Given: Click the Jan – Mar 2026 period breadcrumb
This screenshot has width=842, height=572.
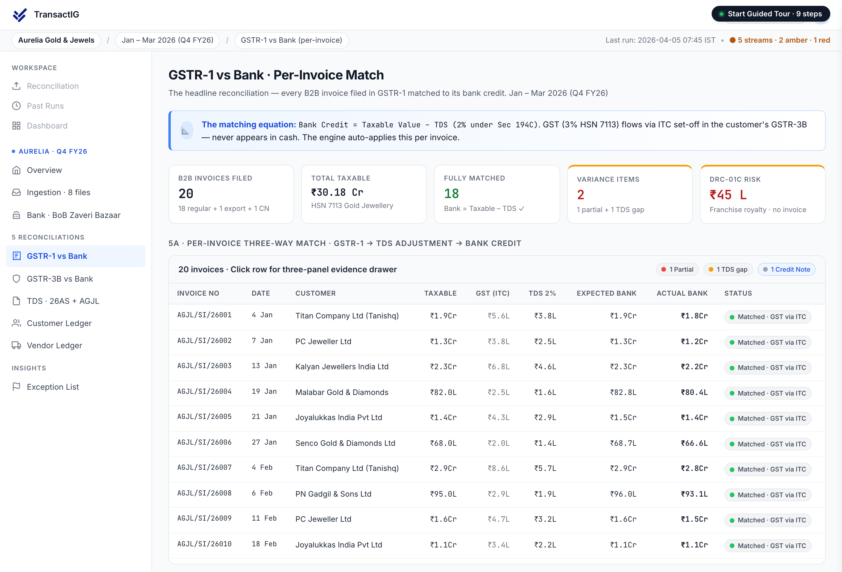Looking at the screenshot, I should click(x=168, y=40).
